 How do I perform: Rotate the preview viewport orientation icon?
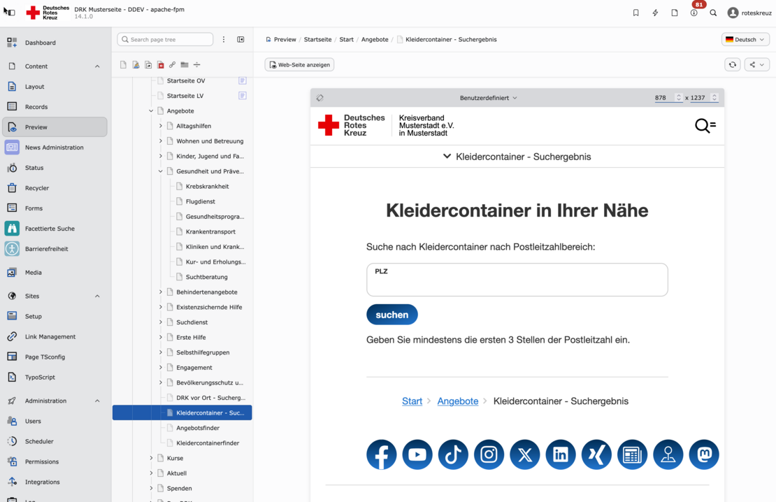pos(320,98)
